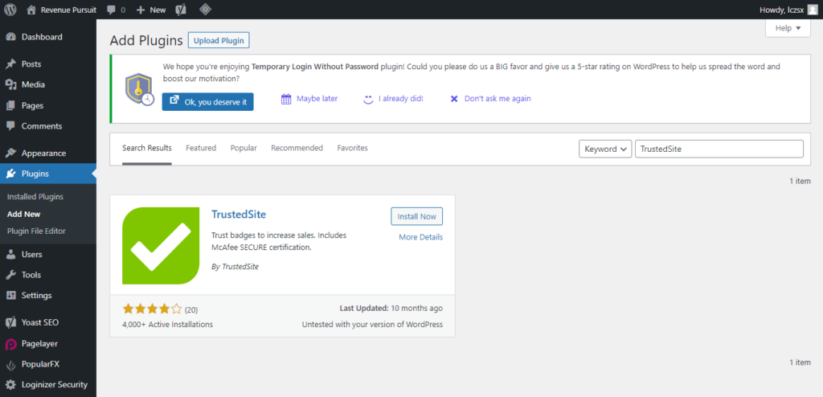Click the user avatar next to Howdy
Viewport: 823px width, 397px height.
click(813, 10)
